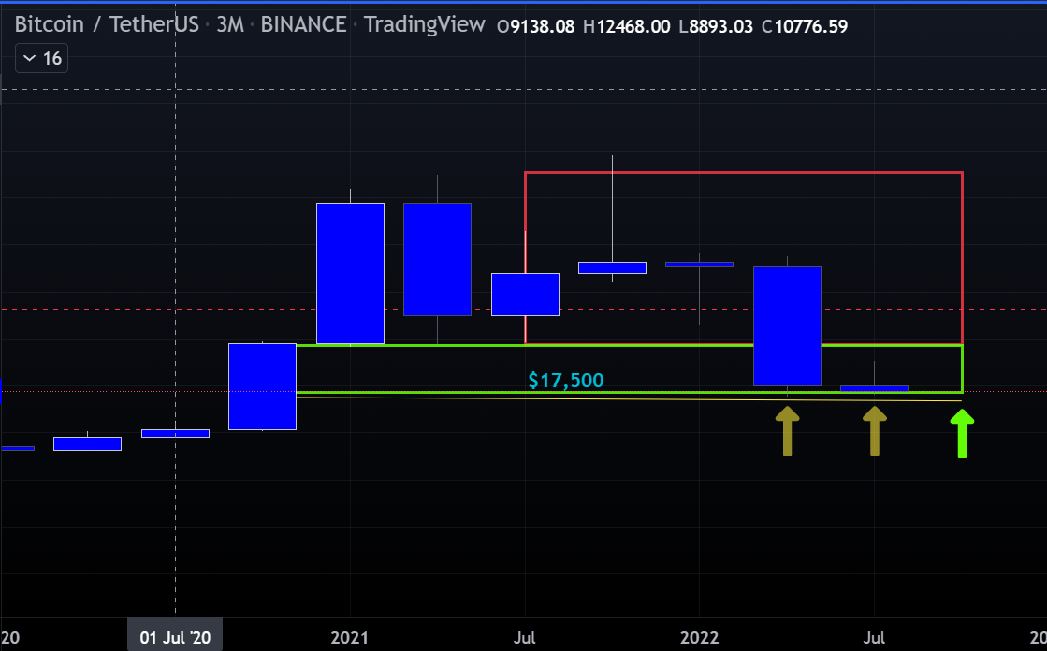This screenshot has height=651, width=1047.
Task: Click the open price value O9138.08
Action: tap(535, 27)
